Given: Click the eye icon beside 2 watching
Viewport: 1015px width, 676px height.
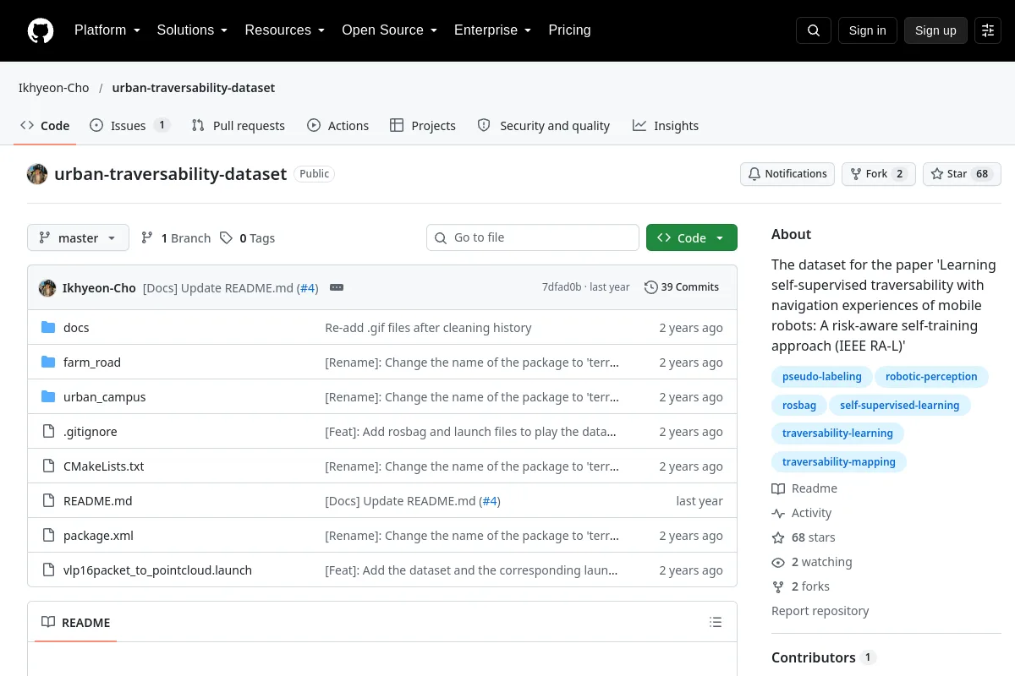Looking at the screenshot, I should (x=778, y=562).
